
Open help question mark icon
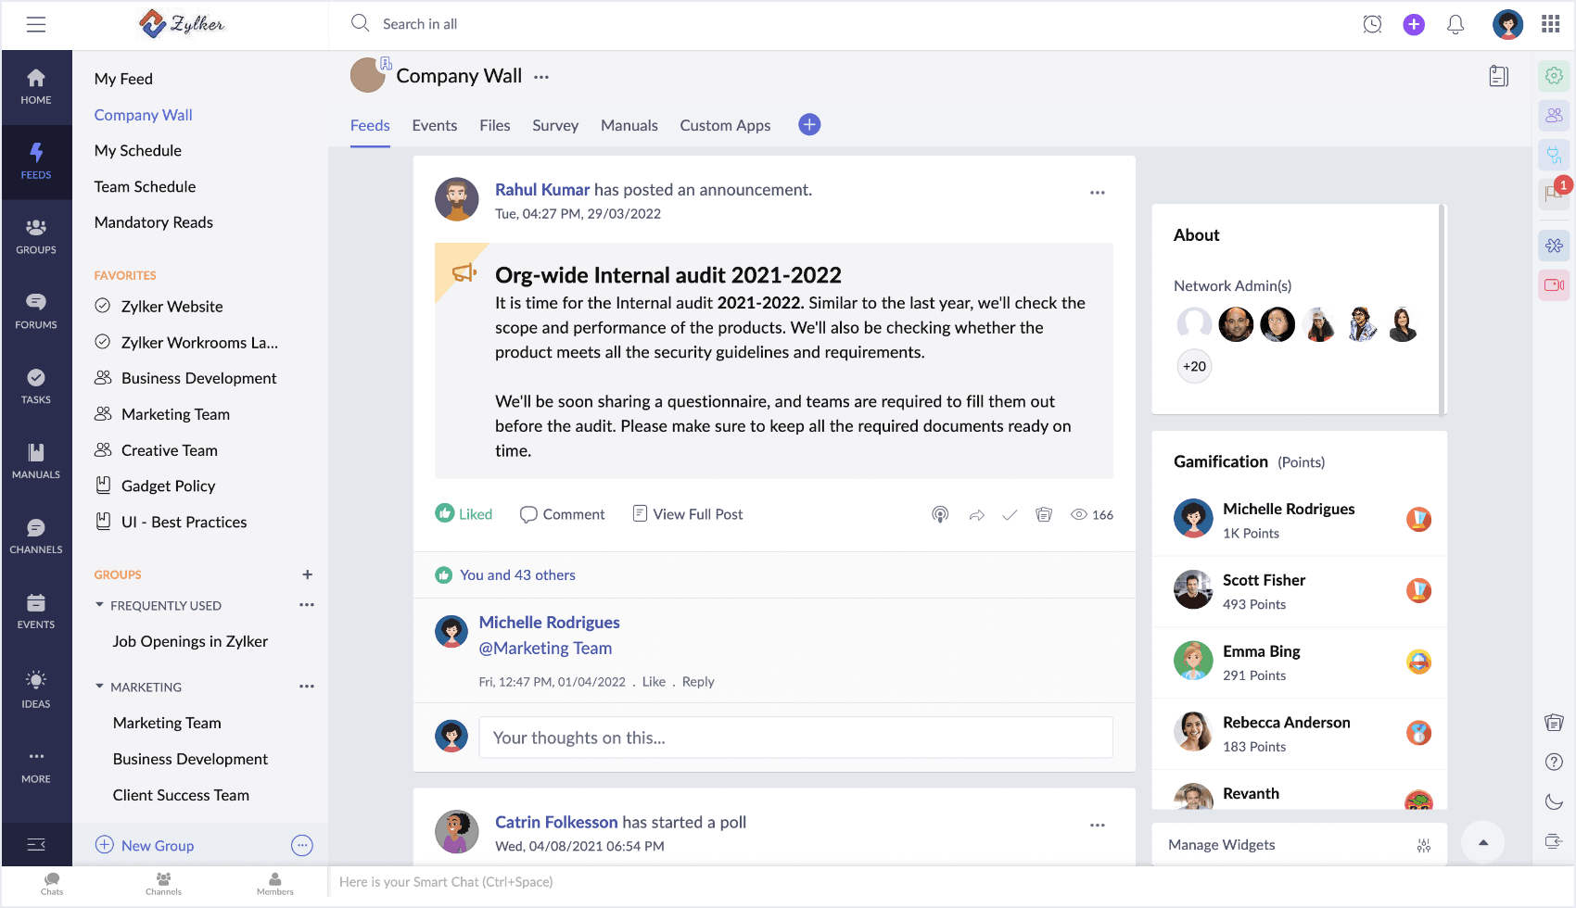point(1555,762)
